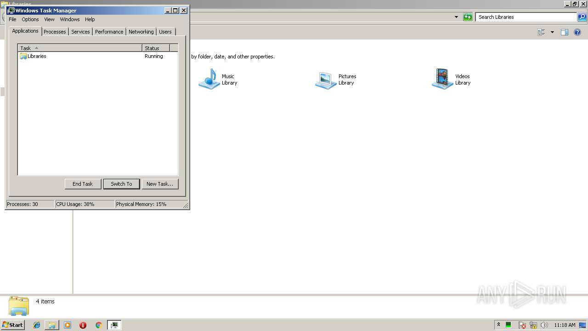Switch to the Services tab
The image size is (588, 331).
coord(80,32)
